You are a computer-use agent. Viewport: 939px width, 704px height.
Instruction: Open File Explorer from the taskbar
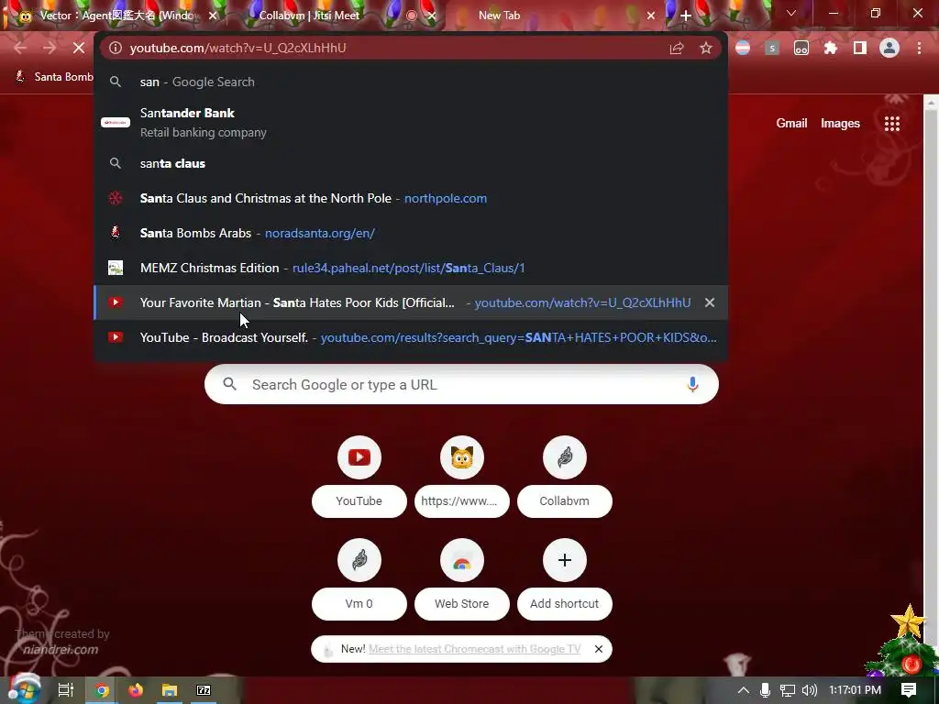pyautogui.click(x=170, y=690)
